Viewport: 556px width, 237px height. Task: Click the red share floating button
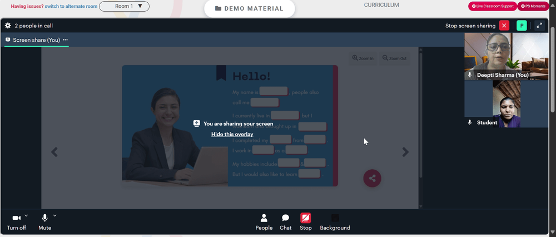coord(372,179)
